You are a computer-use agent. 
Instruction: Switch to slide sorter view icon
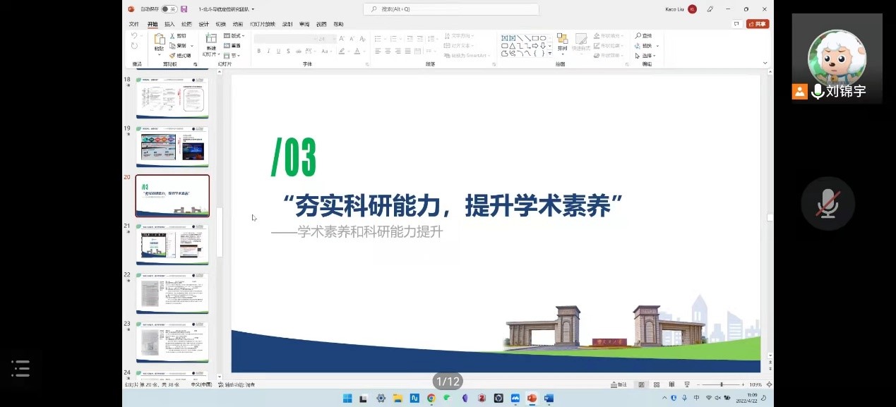[657, 384]
